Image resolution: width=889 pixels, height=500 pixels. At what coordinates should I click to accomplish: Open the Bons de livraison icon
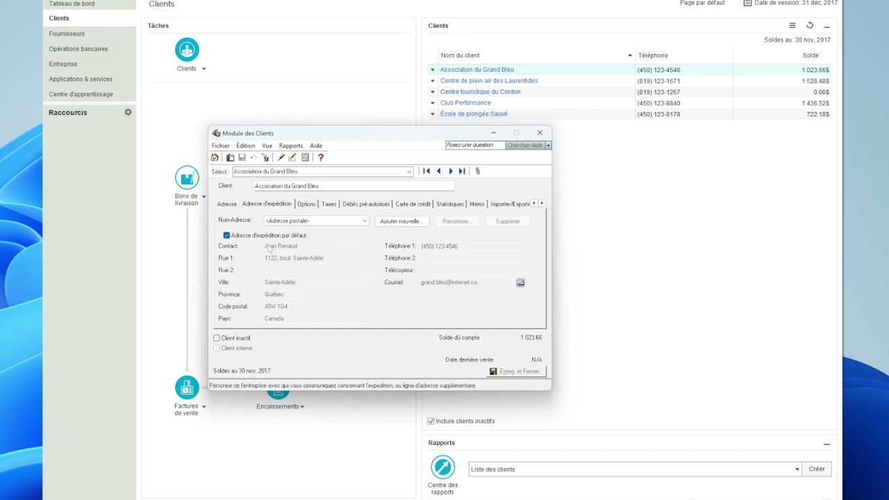(x=187, y=178)
